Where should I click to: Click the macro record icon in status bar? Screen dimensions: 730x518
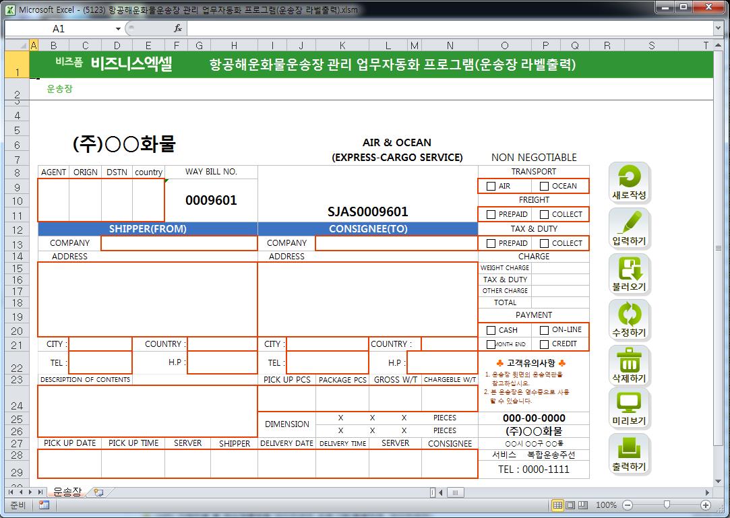[x=44, y=505]
